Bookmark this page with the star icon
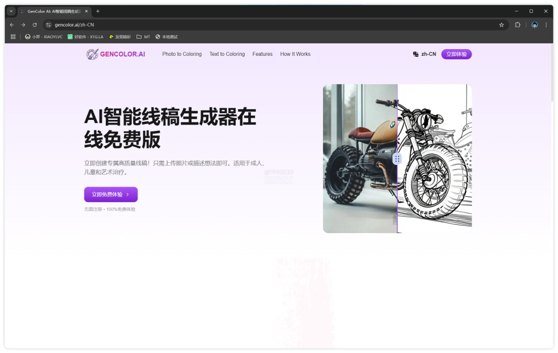558x353 pixels. pyautogui.click(x=501, y=25)
